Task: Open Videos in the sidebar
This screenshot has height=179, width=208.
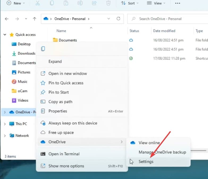Action: 20,100
